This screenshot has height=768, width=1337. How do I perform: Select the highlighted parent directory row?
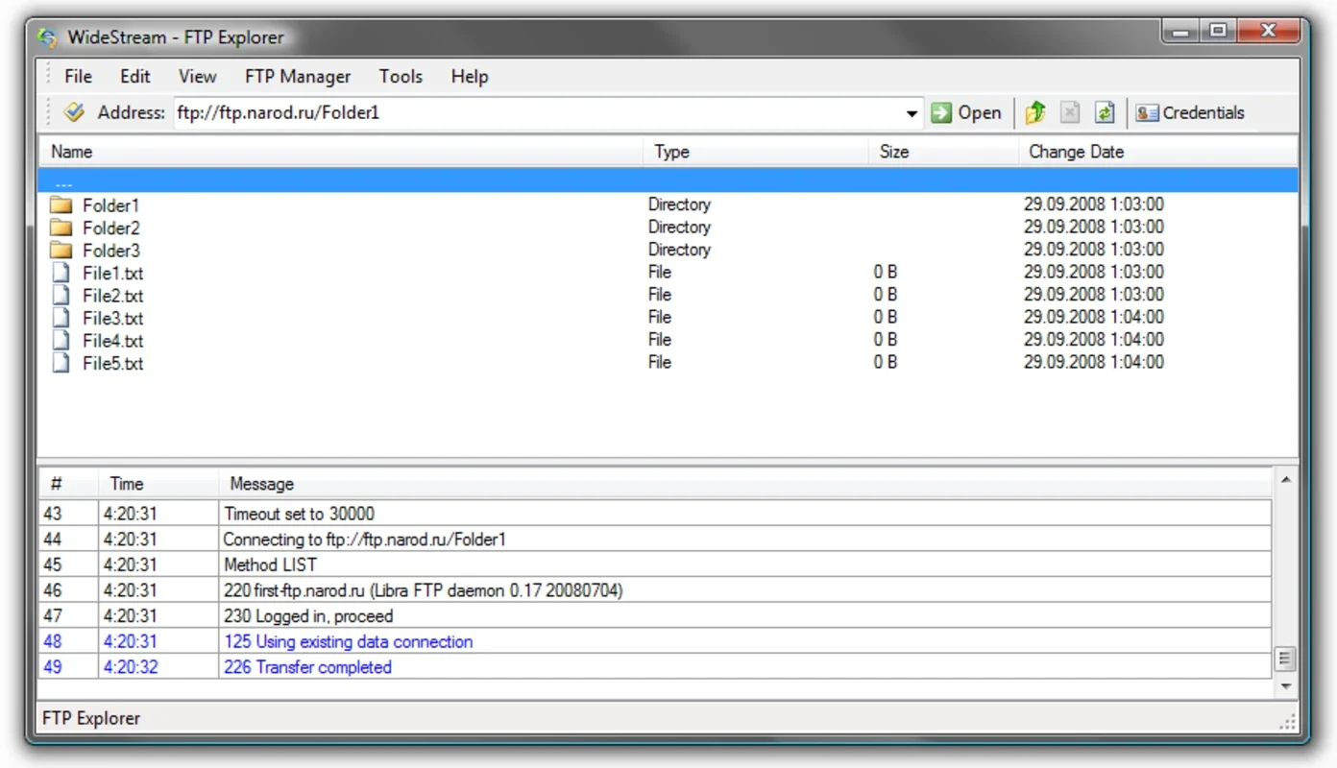coord(668,181)
